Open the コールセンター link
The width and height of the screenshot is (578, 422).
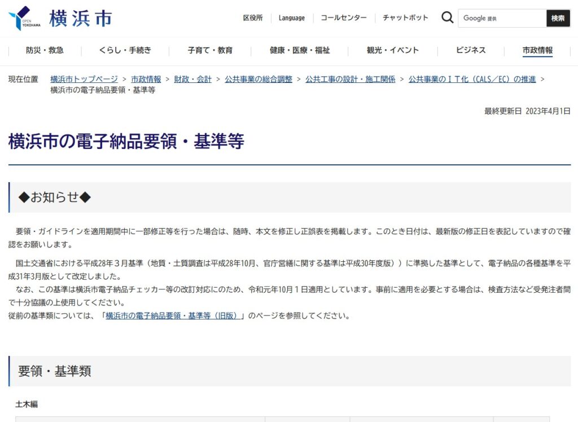(343, 18)
